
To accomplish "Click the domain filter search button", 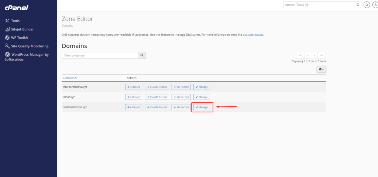I will click(142, 55).
